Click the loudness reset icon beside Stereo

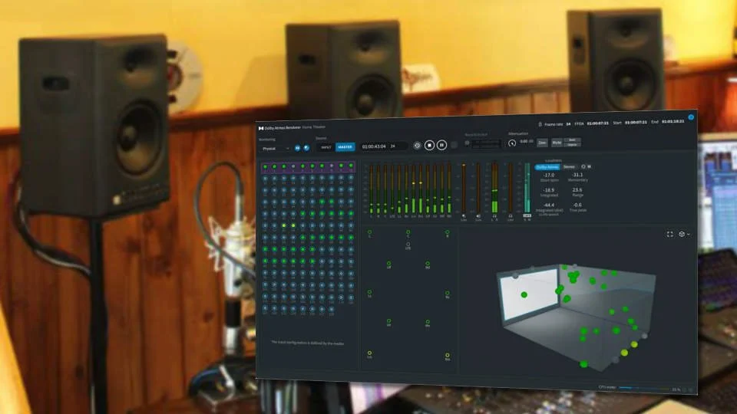[x=583, y=166]
